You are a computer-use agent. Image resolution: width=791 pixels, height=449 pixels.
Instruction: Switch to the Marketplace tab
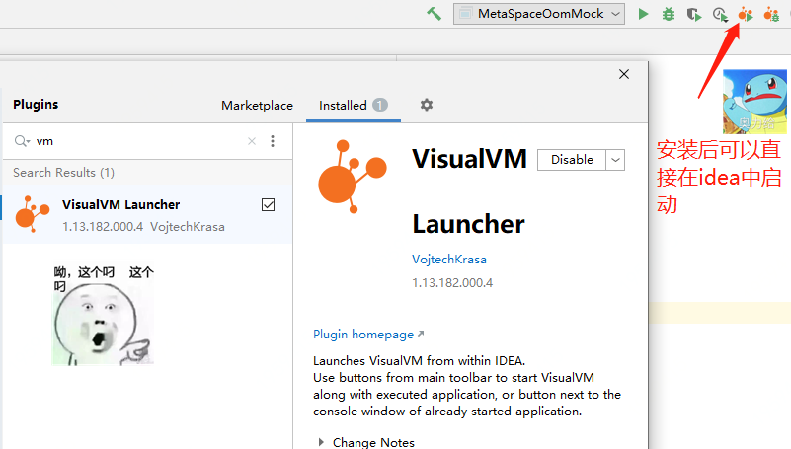[258, 106]
